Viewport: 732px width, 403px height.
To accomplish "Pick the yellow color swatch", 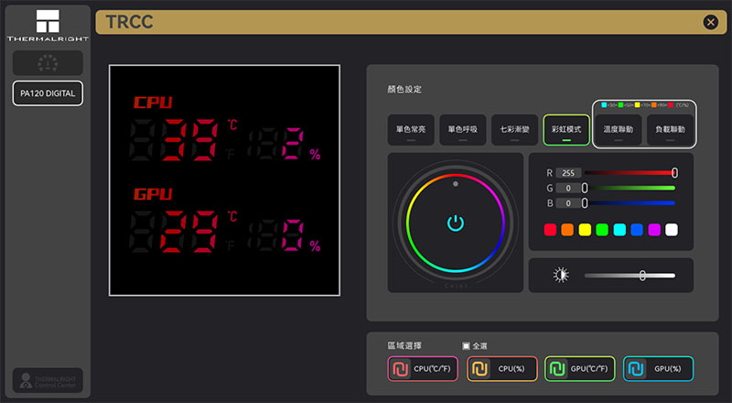I will point(585,230).
